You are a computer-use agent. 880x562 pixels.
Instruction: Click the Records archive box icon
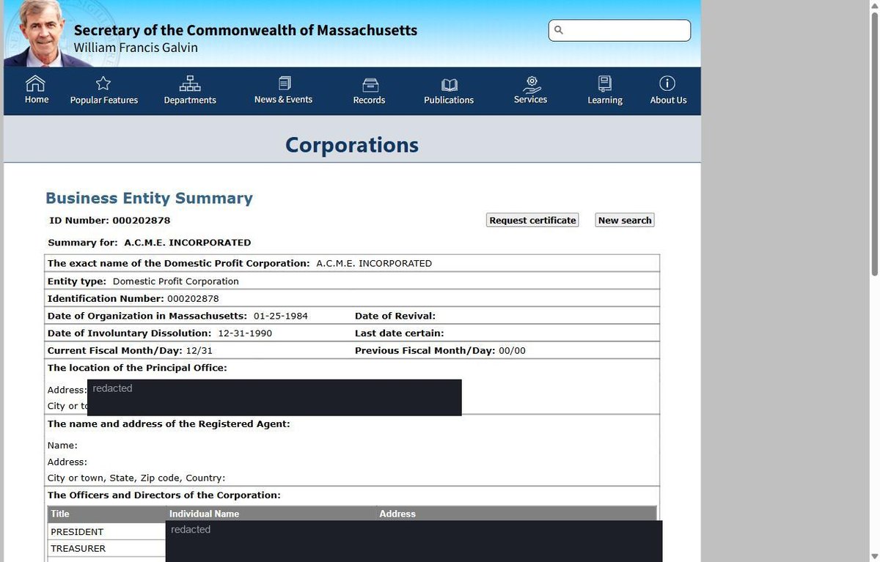[370, 85]
